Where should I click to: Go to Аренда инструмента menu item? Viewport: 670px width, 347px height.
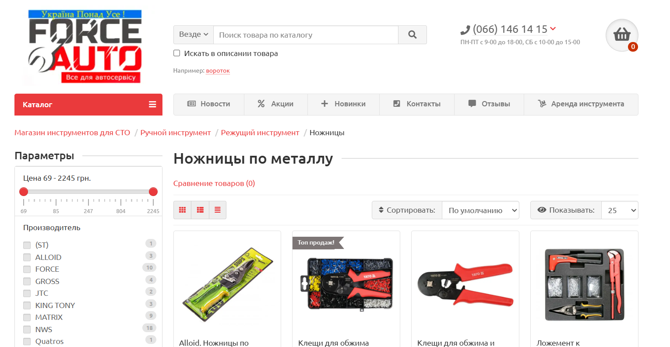pos(581,104)
